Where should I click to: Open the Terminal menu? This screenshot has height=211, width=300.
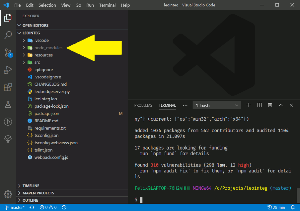point(107,5)
